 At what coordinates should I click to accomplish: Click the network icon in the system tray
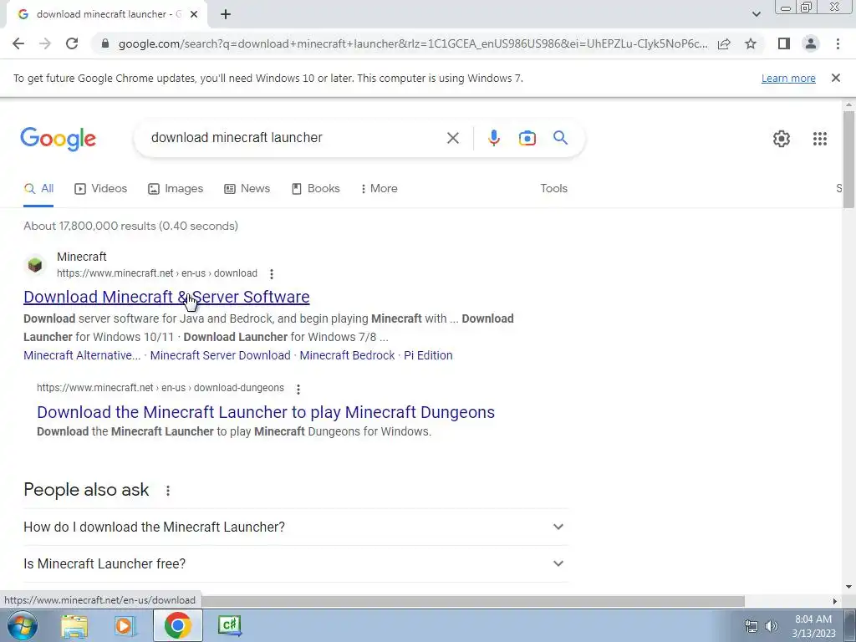(x=752, y=626)
